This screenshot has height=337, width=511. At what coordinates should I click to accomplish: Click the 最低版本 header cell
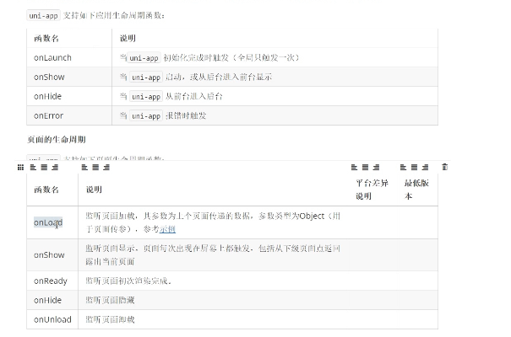point(416,190)
